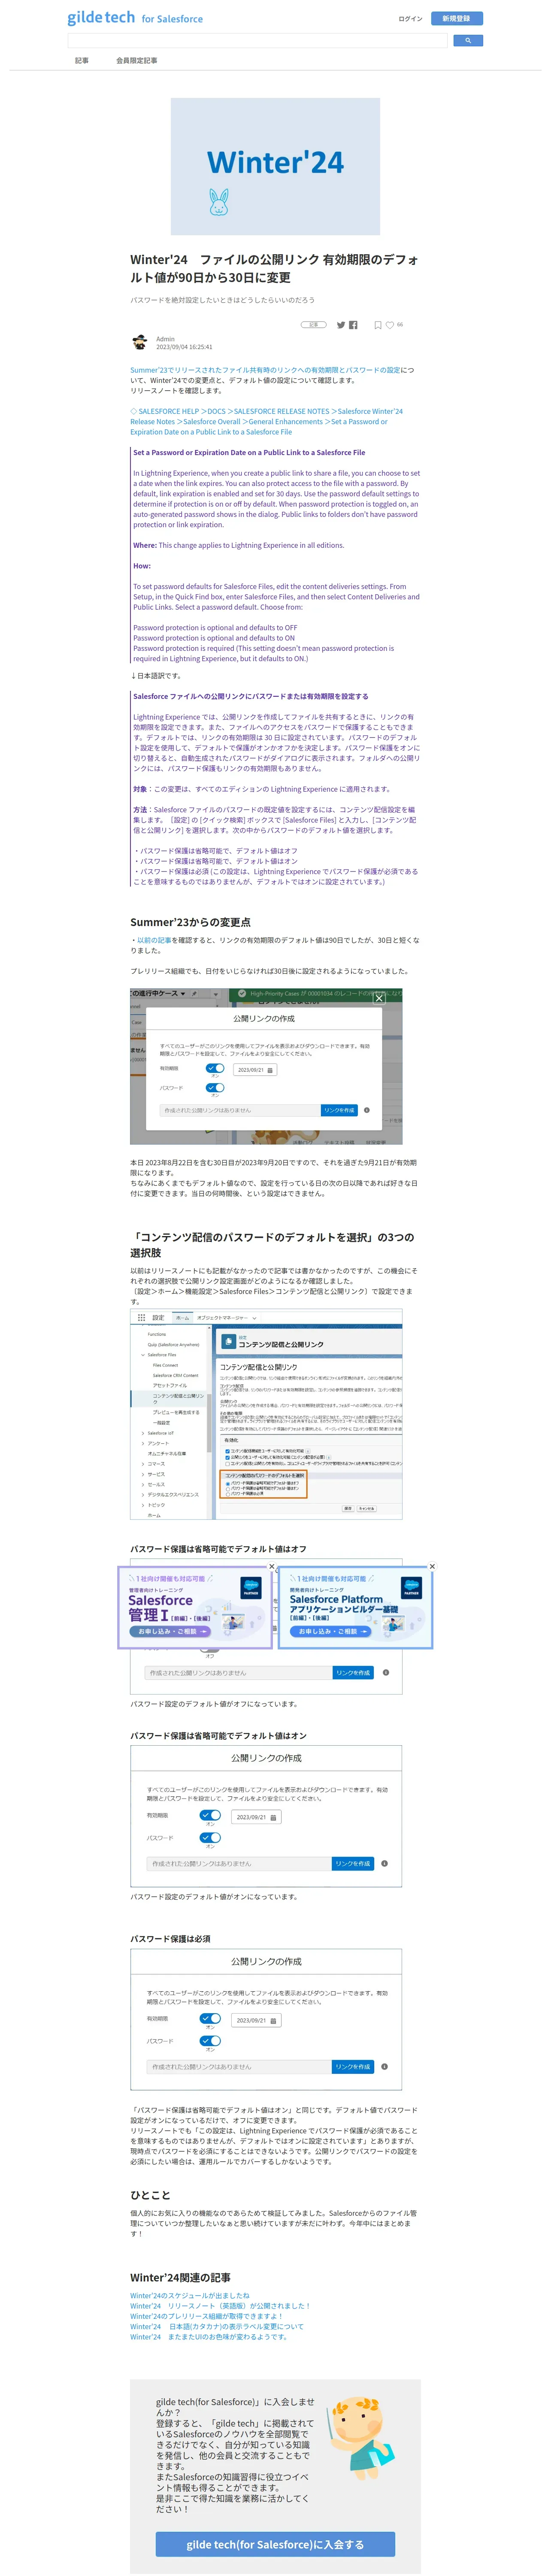Viewport: 551px width, 2576px height.
Task: Open calendar icon in the デフォルト値はオン dialog date field
Action: [274, 1818]
